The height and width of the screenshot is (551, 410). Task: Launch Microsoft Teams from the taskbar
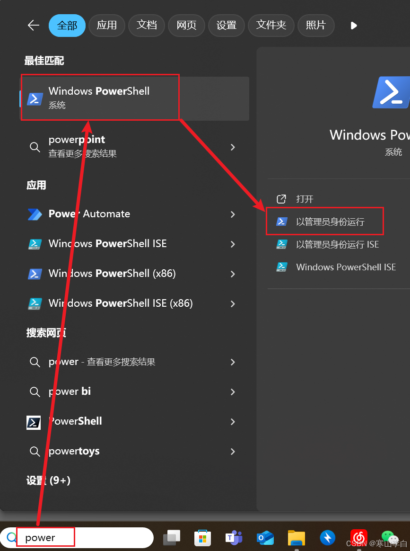click(234, 538)
